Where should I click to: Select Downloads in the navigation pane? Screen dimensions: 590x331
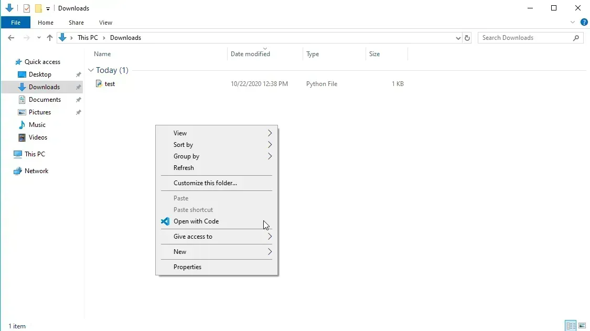click(x=44, y=87)
